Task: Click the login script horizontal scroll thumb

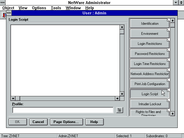Action: (18, 98)
